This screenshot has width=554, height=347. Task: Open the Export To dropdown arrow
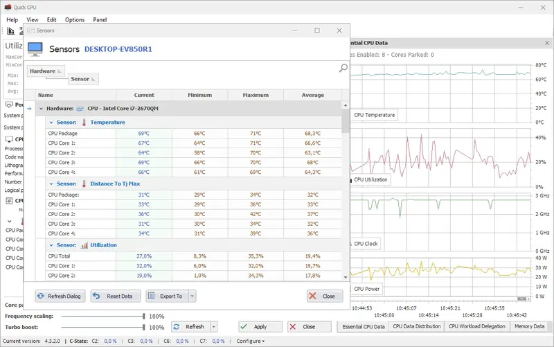(193, 296)
